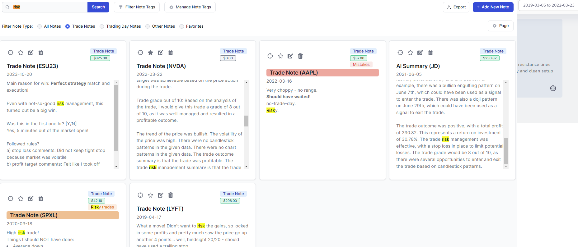Open the AI Summary (JD) title
The image size is (578, 247).
click(x=418, y=66)
